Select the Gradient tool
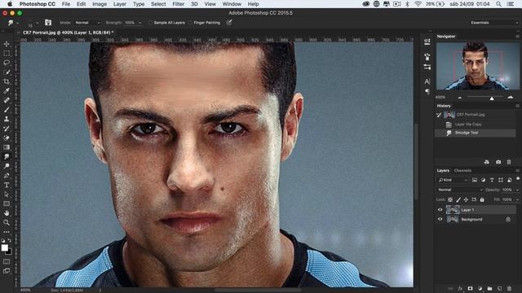The width and height of the screenshot is (522, 293). [7, 147]
